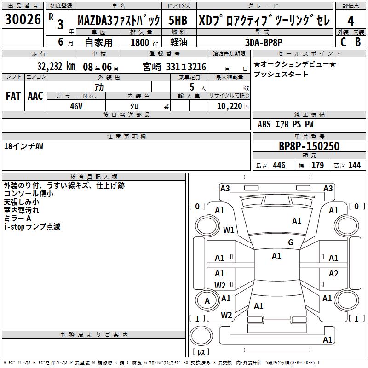Click the 評価点 header

[x=351, y=6]
